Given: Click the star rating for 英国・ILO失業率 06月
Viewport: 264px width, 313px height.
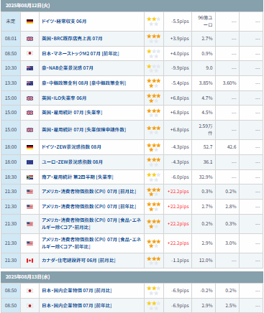Looking at the screenshot, I should tap(153, 98).
